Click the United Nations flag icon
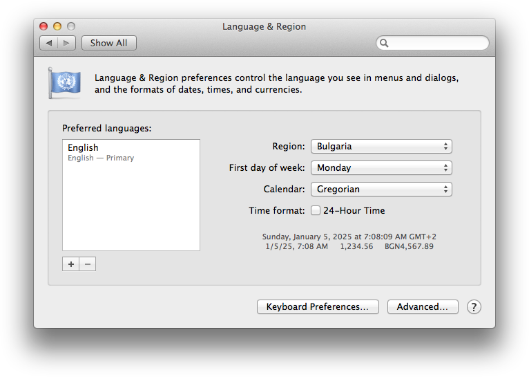This screenshot has height=377, width=529. coord(64,84)
